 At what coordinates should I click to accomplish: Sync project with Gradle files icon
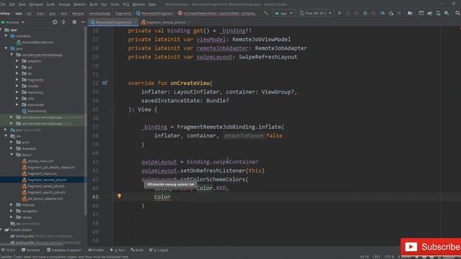pyautogui.click(x=429, y=13)
